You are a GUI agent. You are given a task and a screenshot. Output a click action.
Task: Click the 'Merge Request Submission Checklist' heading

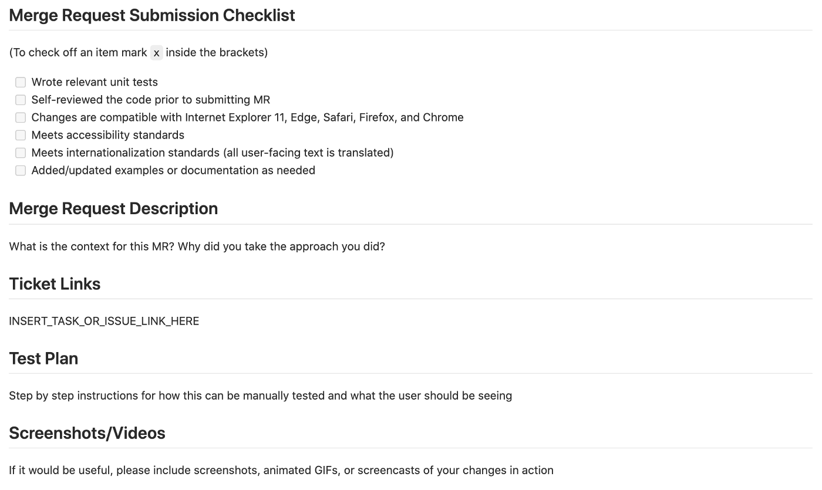click(x=152, y=15)
